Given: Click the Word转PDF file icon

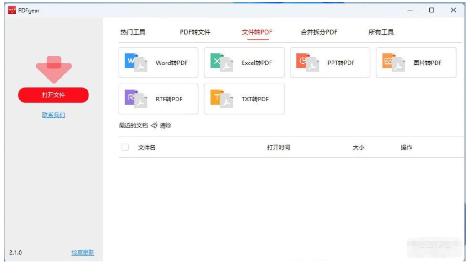Looking at the screenshot, I should tap(135, 63).
